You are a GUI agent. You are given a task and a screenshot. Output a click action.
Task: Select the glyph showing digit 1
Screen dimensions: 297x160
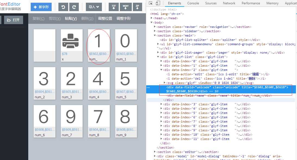coord(99,45)
